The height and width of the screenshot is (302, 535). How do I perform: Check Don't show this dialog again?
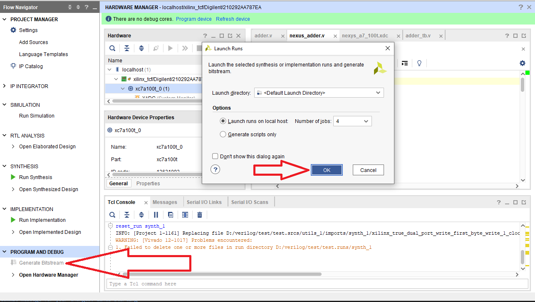tap(215, 157)
